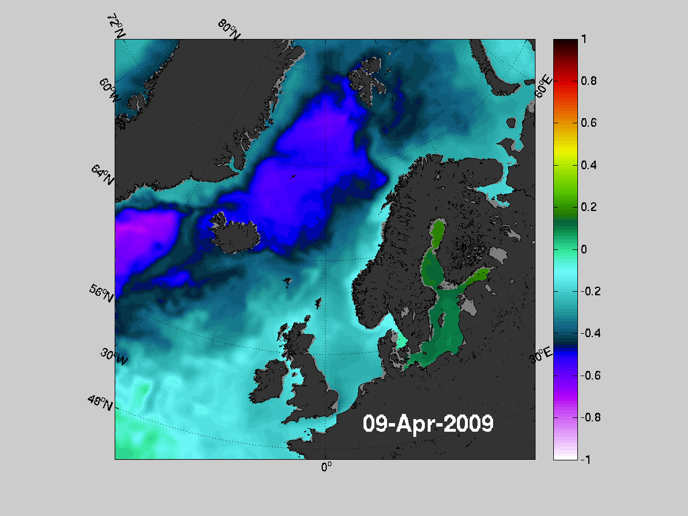Screen dimensions: 688x516
Task: Click the colorbar tick label 1
Action: point(583,40)
